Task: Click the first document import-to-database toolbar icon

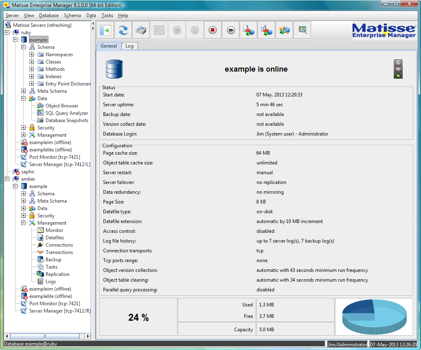Action: tap(249, 31)
